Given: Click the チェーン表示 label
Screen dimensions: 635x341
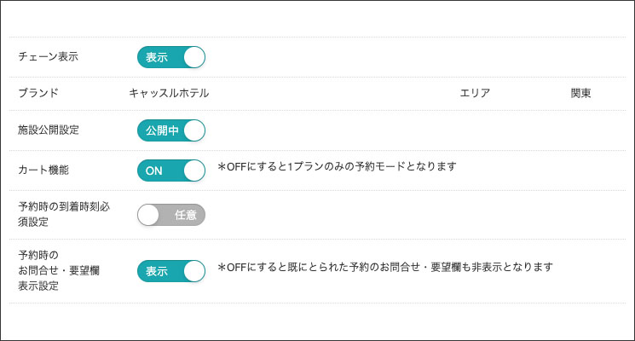Looking at the screenshot, I should click(x=49, y=57).
